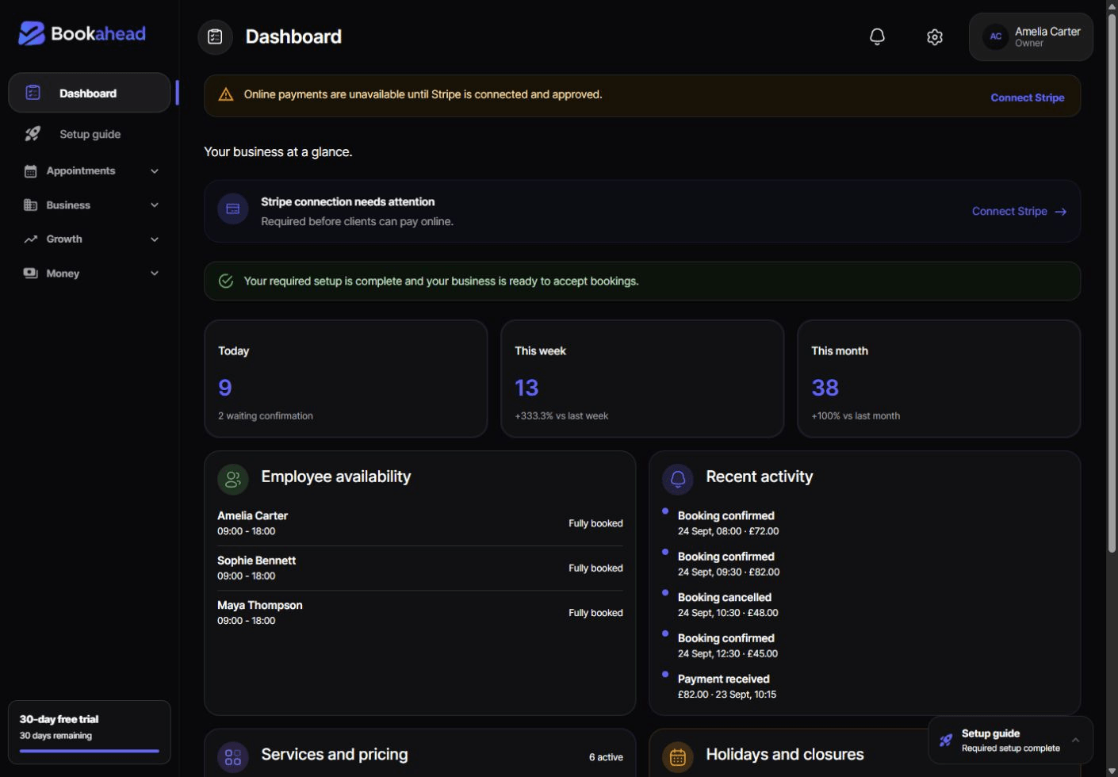The image size is (1118, 777).
Task: Open the floating Setup guide widget
Action: (x=1010, y=741)
